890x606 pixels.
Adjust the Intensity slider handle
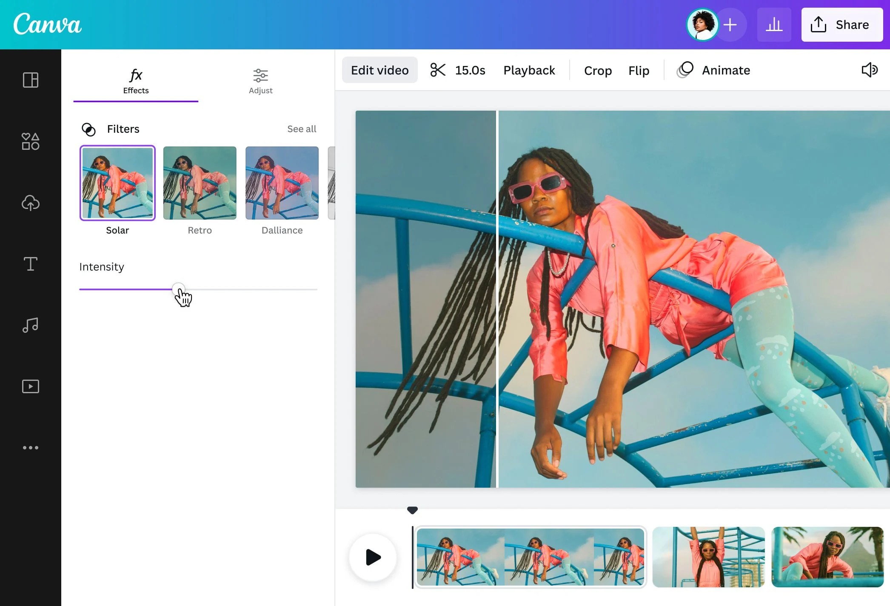coord(178,289)
